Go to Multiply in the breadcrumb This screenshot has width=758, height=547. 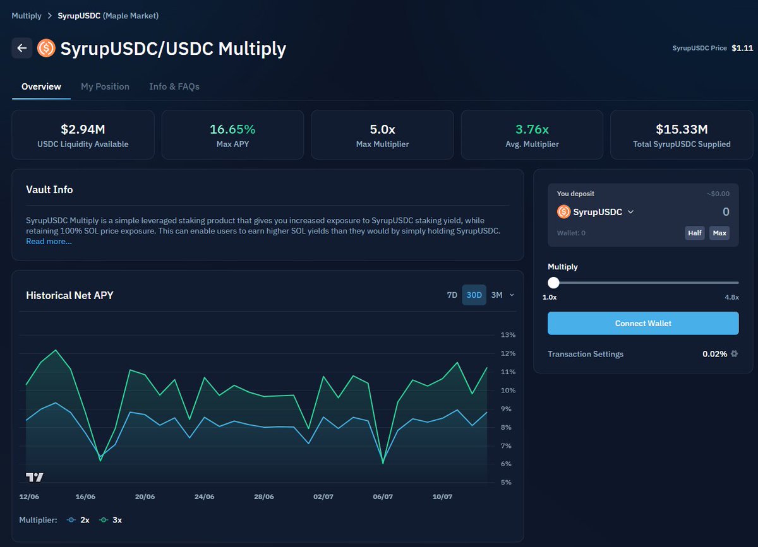(27, 16)
